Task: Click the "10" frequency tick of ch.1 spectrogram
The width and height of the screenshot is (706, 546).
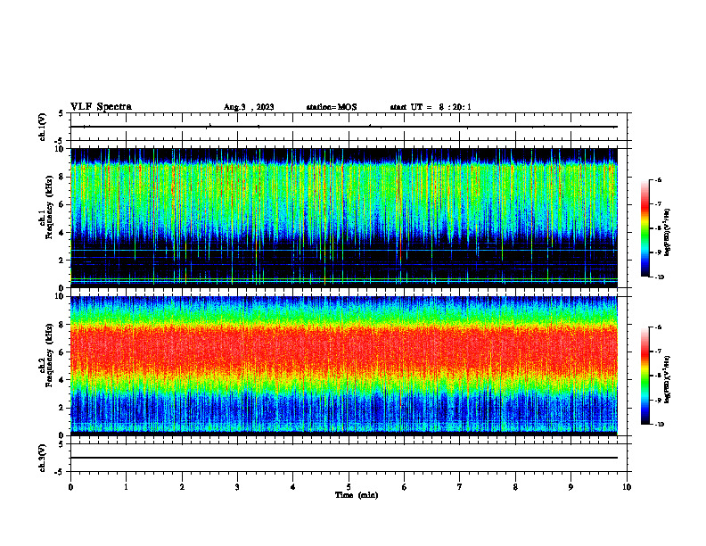Action: click(x=61, y=149)
